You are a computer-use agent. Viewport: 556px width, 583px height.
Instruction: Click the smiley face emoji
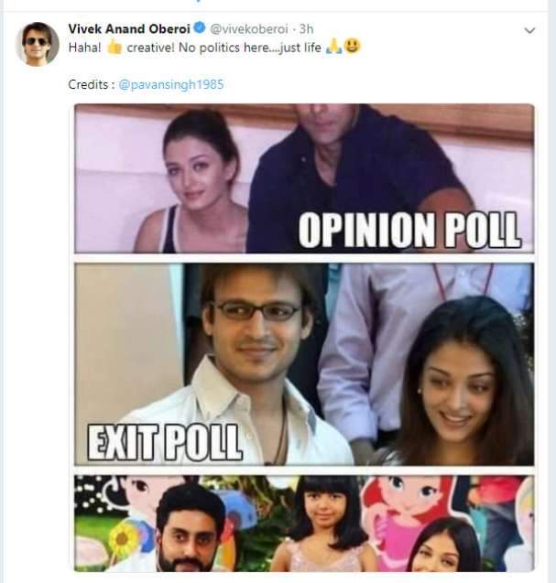pyautogui.click(x=353, y=47)
